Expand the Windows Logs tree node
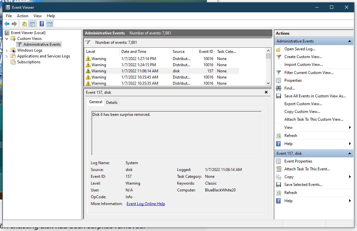The image size is (357, 231). click(x=7, y=50)
